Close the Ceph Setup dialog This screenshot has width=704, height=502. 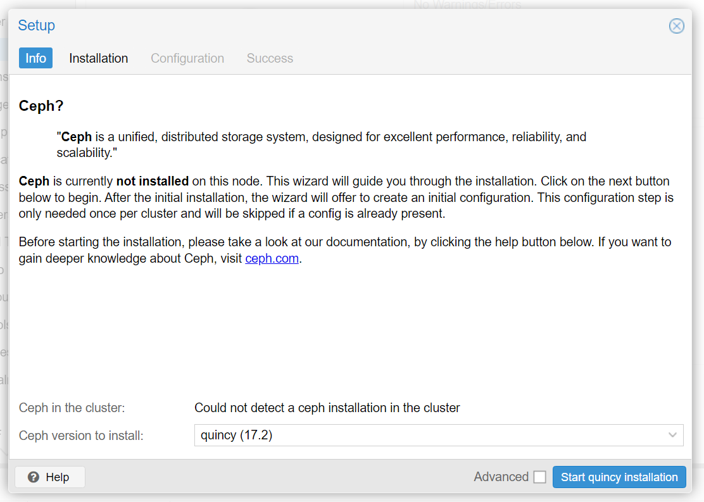(676, 26)
